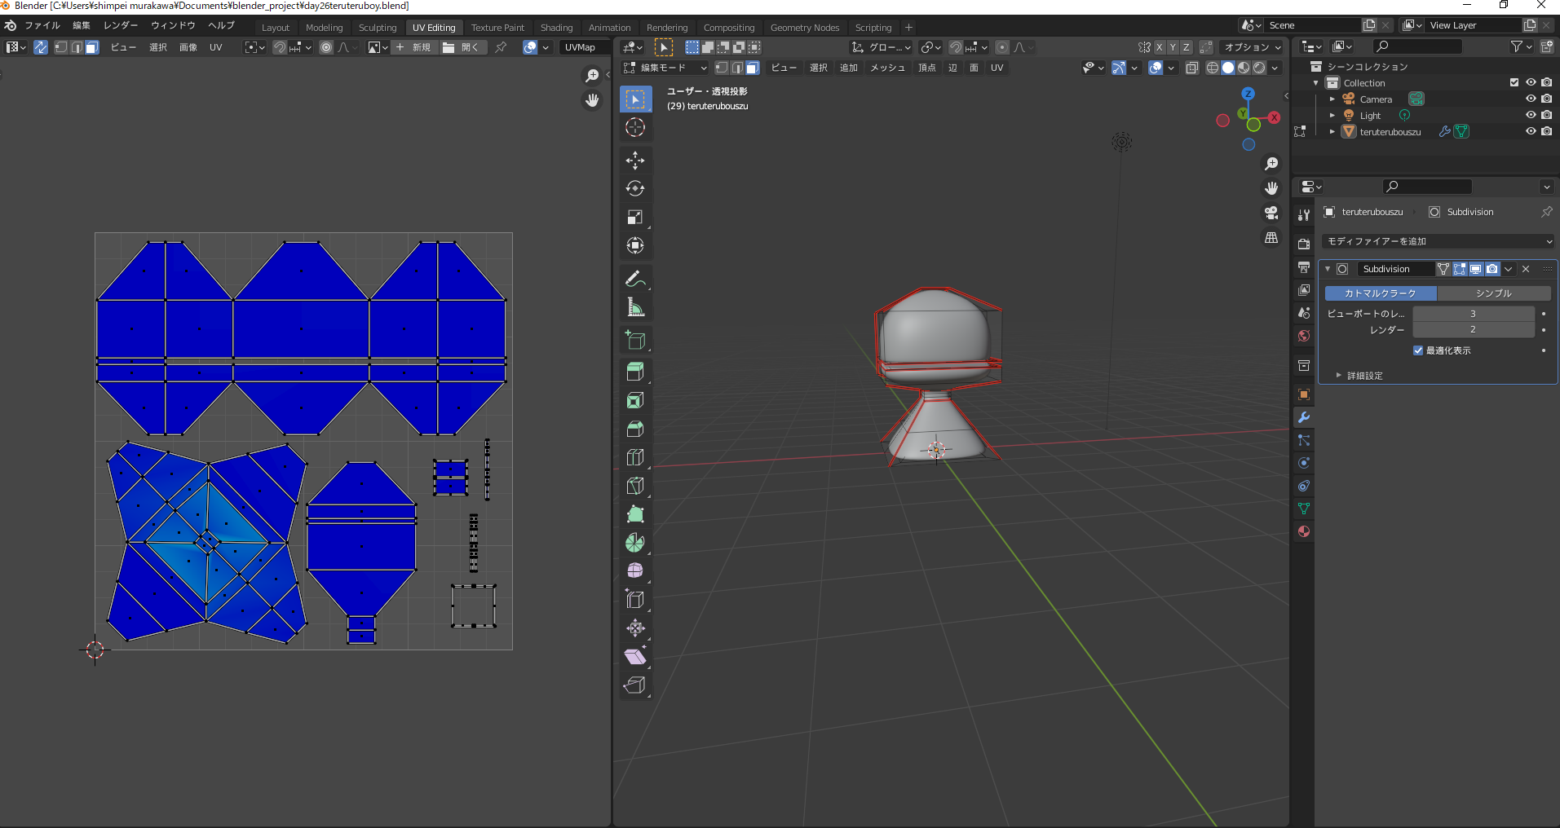Expand the teruterubouszu object in outliner
This screenshot has height=828, width=1560.
tap(1332, 131)
